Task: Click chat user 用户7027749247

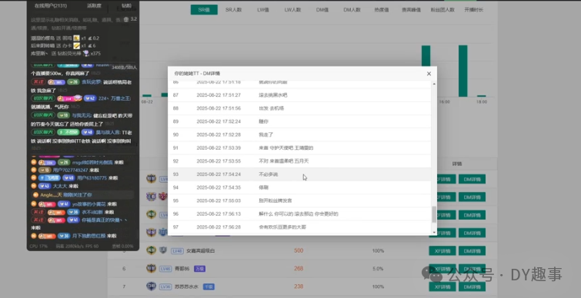Action: [70, 171]
